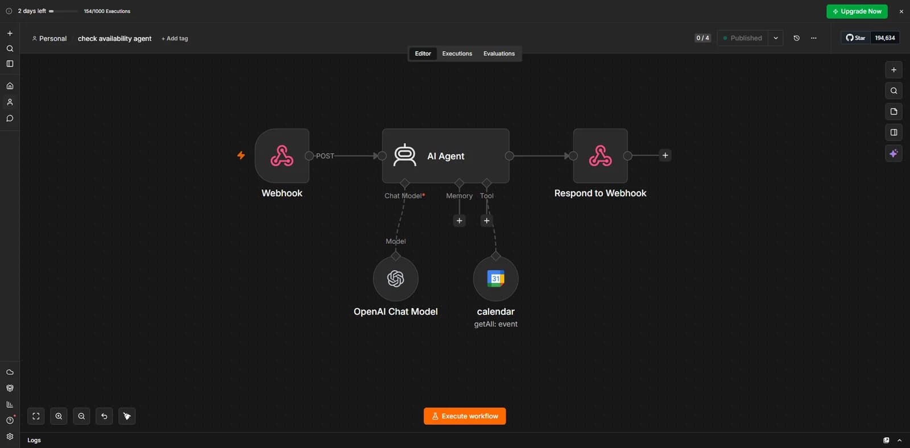Image resolution: width=910 pixels, height=448 pixels.
Task: Open the workflow more options menu
Action: click(x=813, y=38)
